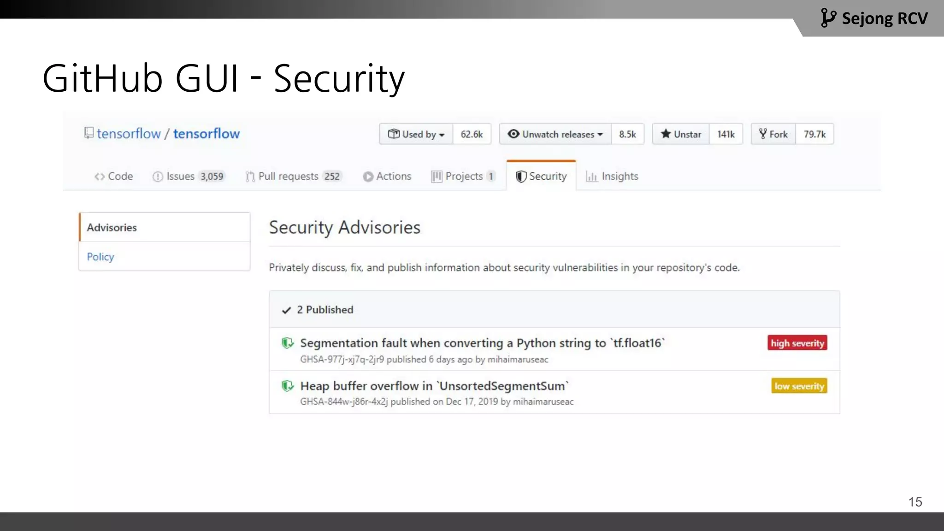Select the 2 Published filter checkmark
The image size is (944, 531).
coord(286,310)
